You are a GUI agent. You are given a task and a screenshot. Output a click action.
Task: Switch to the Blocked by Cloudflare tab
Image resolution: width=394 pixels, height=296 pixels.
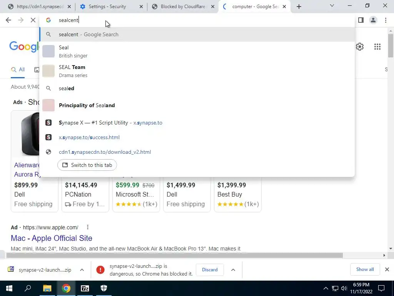[x=183, y=7]
